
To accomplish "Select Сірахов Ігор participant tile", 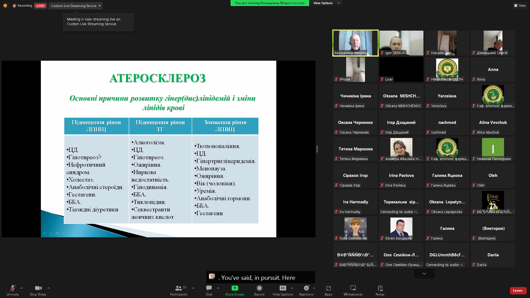I will click(356, 175).
